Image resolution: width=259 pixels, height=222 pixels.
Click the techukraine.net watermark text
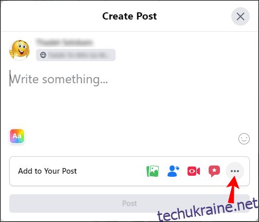tap(207, 210)
